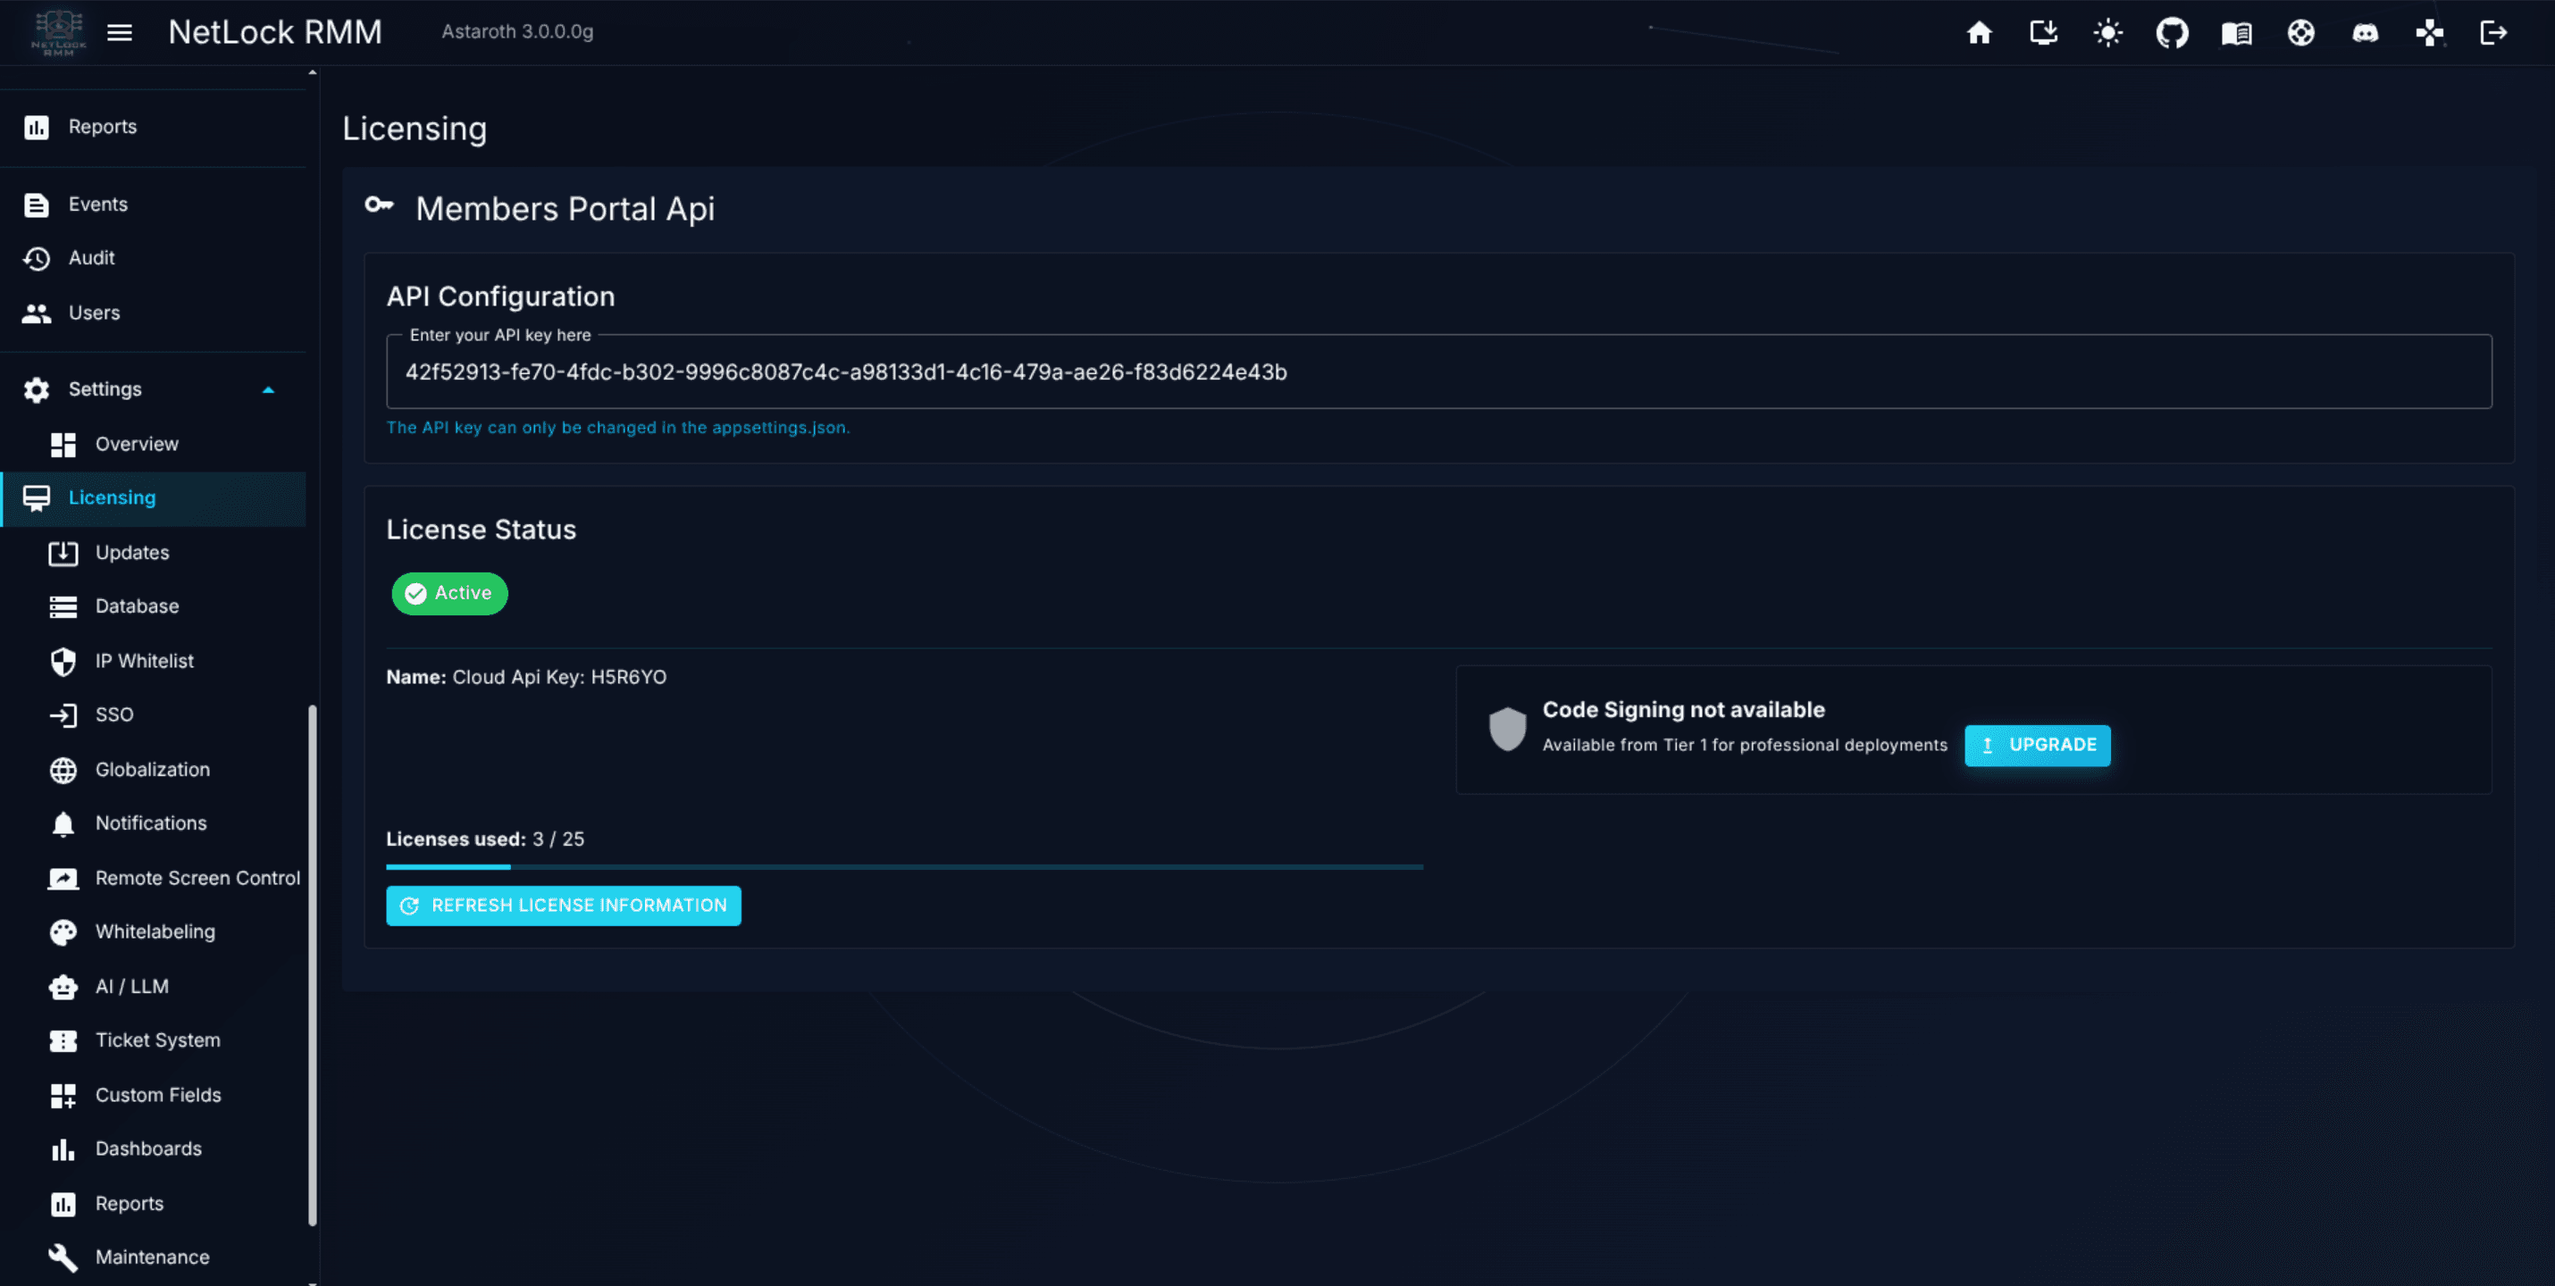Click the API key input field
This screenshot has width=2555, height=1286.
(1438, 372)
